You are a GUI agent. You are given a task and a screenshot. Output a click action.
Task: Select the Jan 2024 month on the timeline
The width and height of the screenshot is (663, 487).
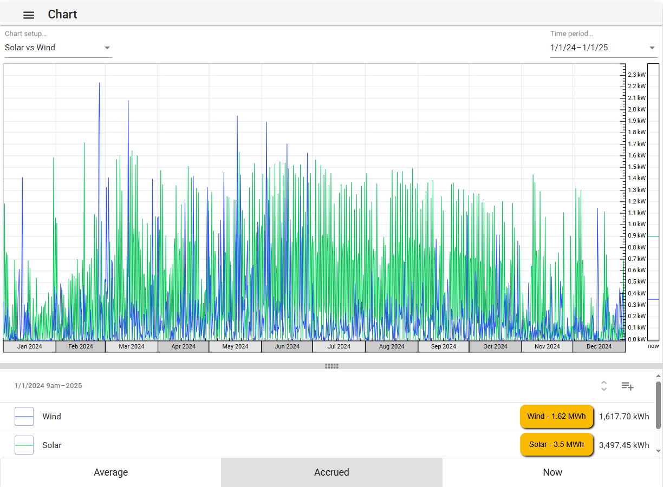[30, 346]
